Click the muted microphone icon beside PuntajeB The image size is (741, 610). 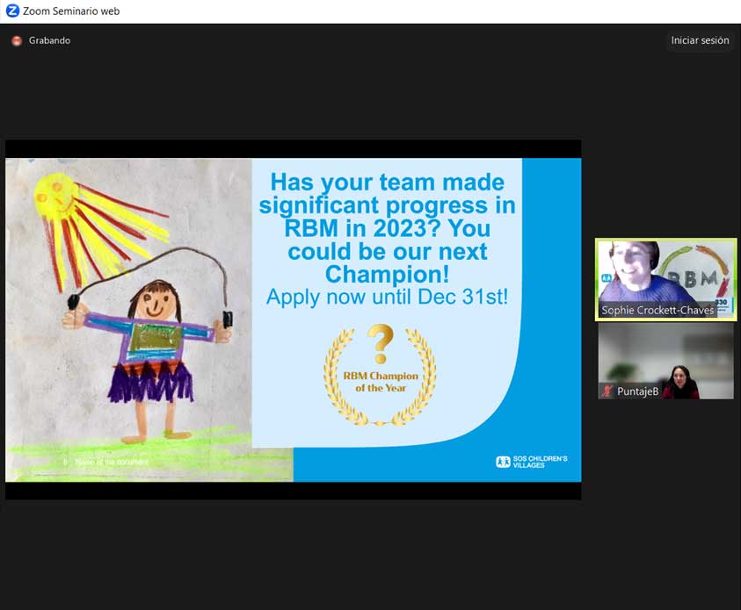click(x=607, y=391)
